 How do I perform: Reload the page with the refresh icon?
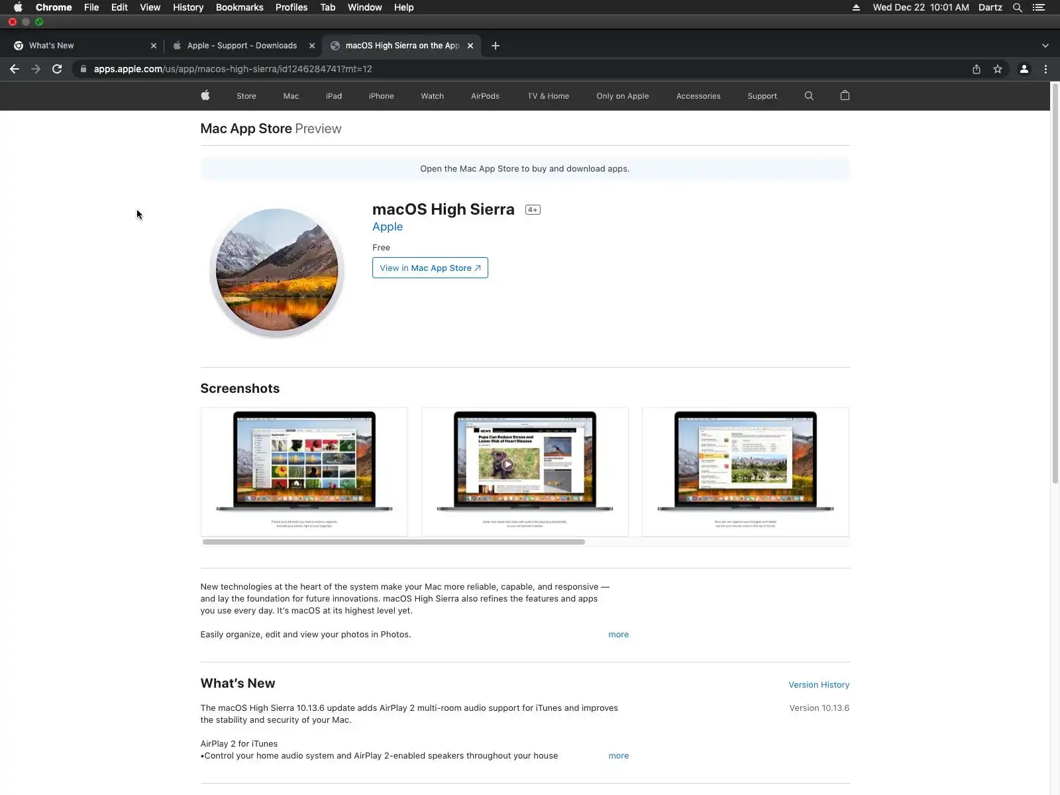click(x=57, y=69)
